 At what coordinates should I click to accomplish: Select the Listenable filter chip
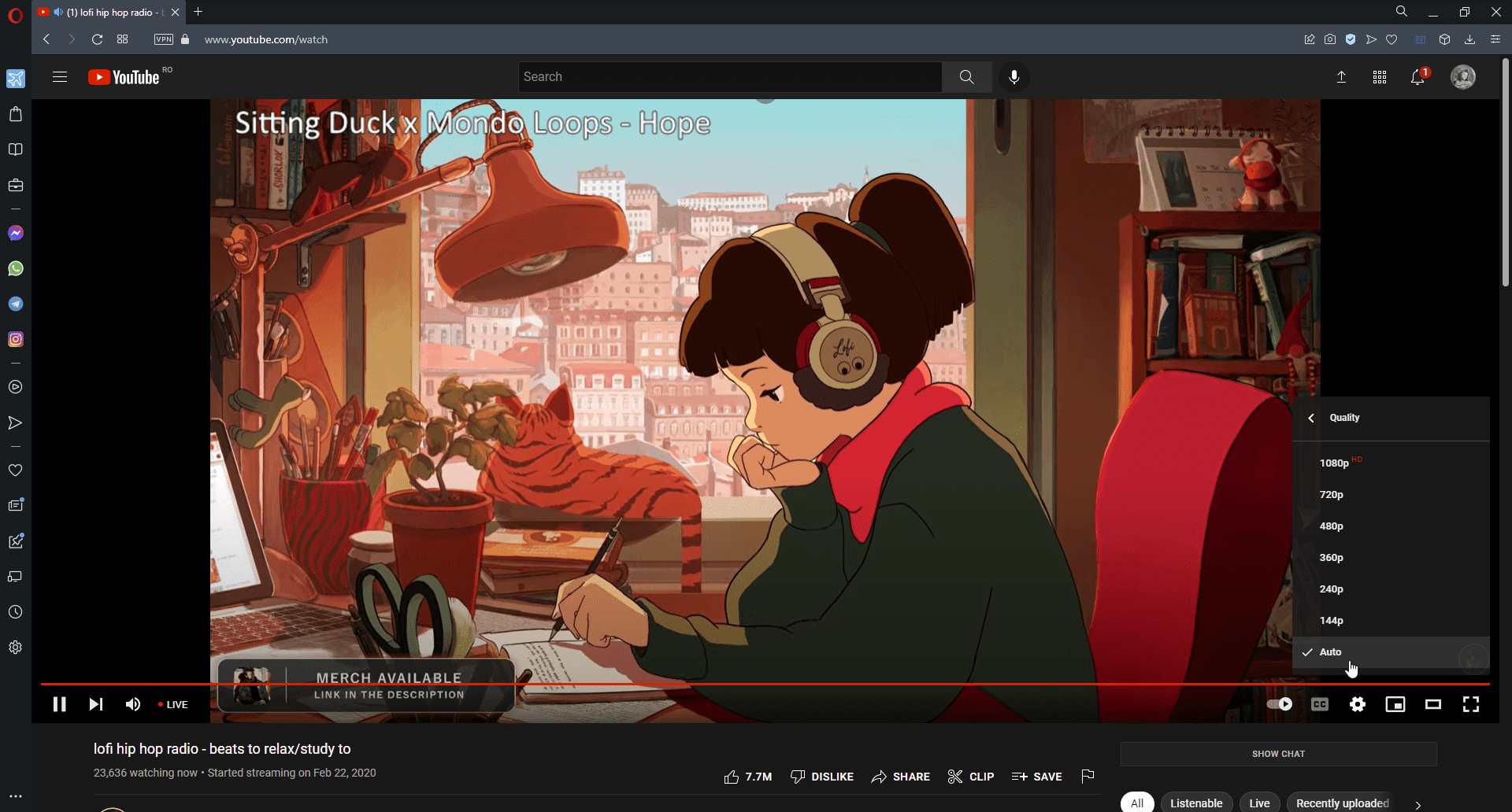pyautogui.click(x=1196, y=803)
